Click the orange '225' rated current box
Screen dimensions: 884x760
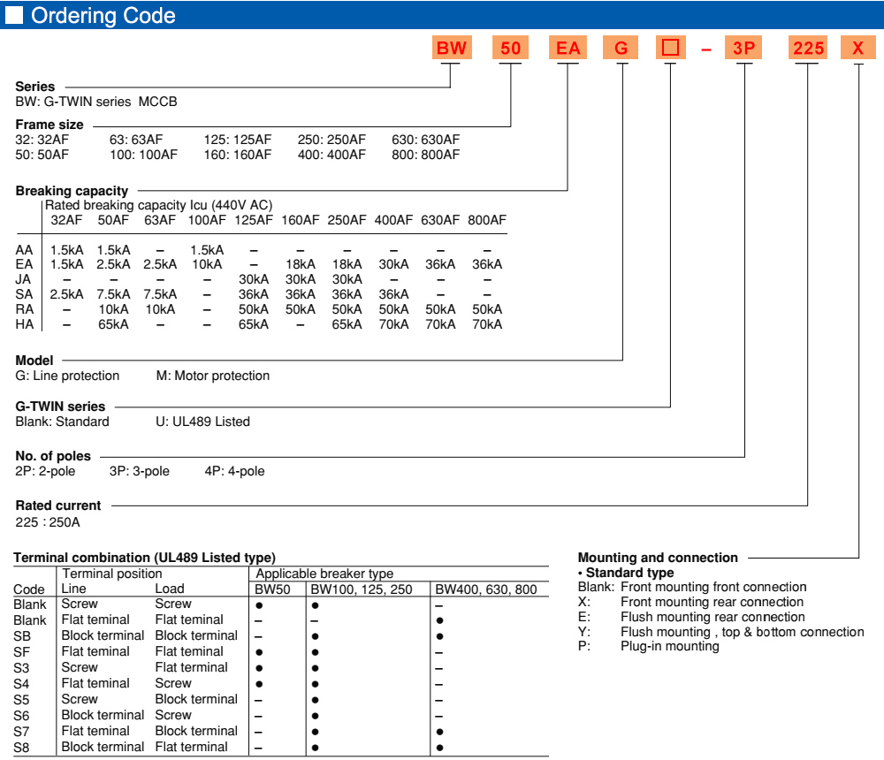pyautogui.click(x=809, y=48)
